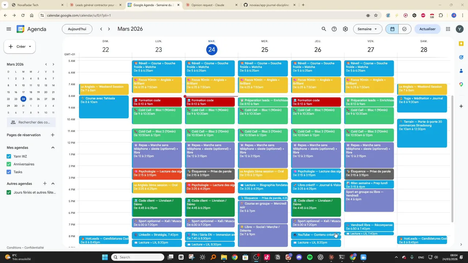
Task: Open Google Tasks side panel icon
Action: [461, 57]
